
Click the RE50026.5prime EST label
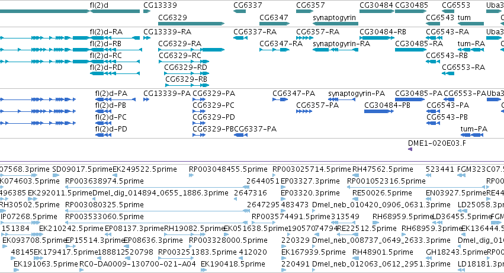coord(382,193)
